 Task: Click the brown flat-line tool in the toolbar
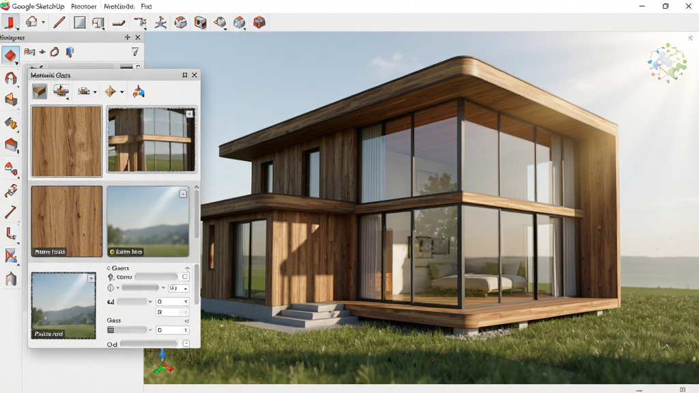119,23
